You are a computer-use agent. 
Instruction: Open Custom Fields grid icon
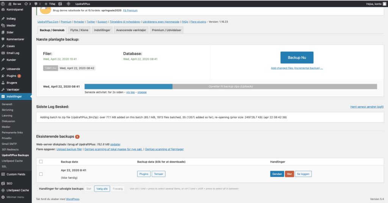click(3, 174)
